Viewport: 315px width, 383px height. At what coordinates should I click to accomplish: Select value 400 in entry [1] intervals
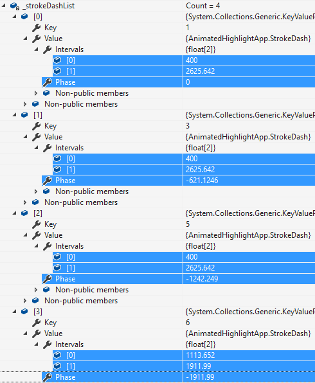coord(192,159)
